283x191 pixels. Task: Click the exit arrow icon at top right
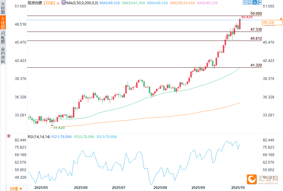(x=260, y=3)
